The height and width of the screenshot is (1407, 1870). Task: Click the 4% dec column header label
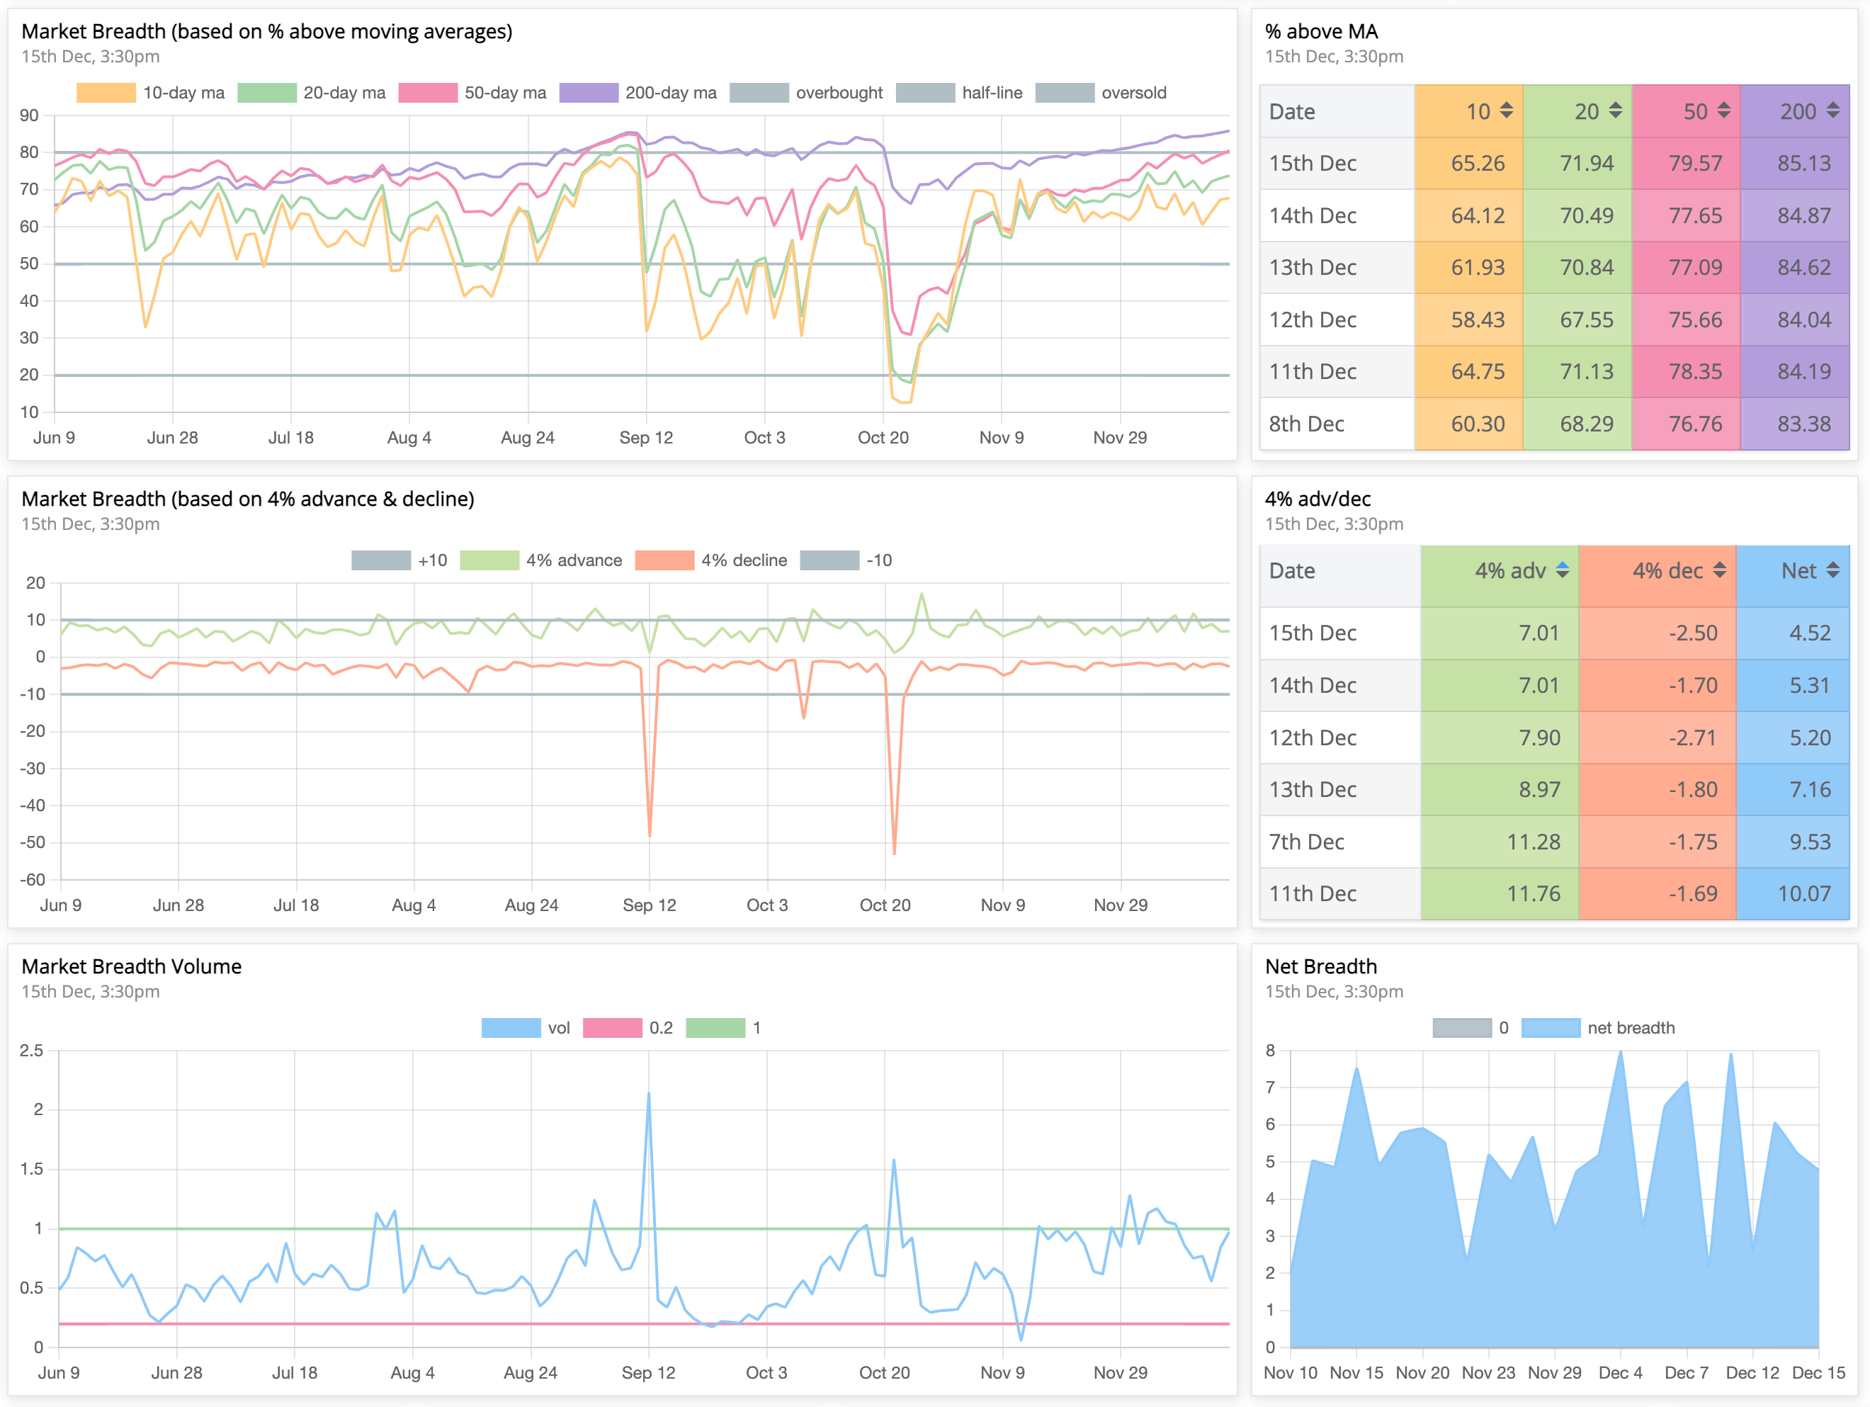(x=1667, y=571)
